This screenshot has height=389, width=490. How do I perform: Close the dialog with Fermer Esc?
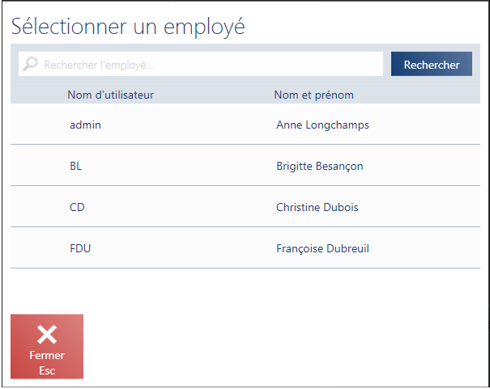[47, 347]
